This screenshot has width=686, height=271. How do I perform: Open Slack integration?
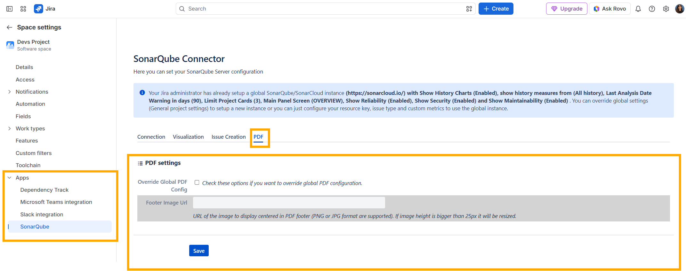pos(42,214)
